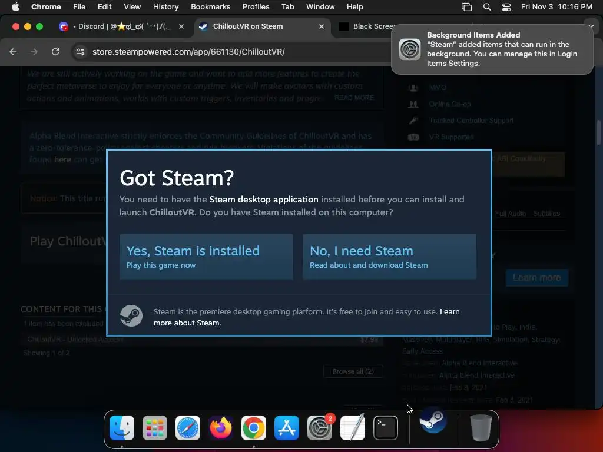Click the address bar URL
The width and height of the screenshot is (603, 452).
[188, 52]
